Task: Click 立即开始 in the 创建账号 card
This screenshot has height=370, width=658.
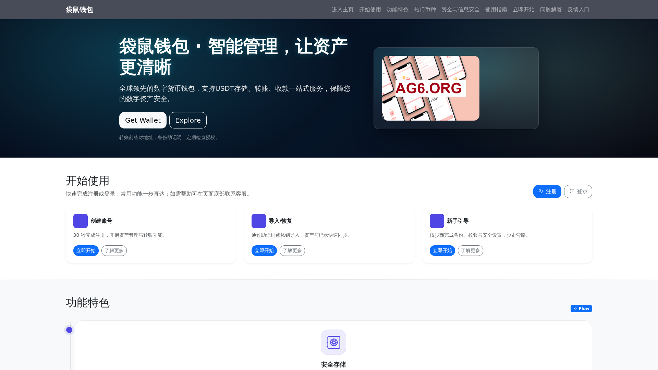Action: [x=86, y=250]
